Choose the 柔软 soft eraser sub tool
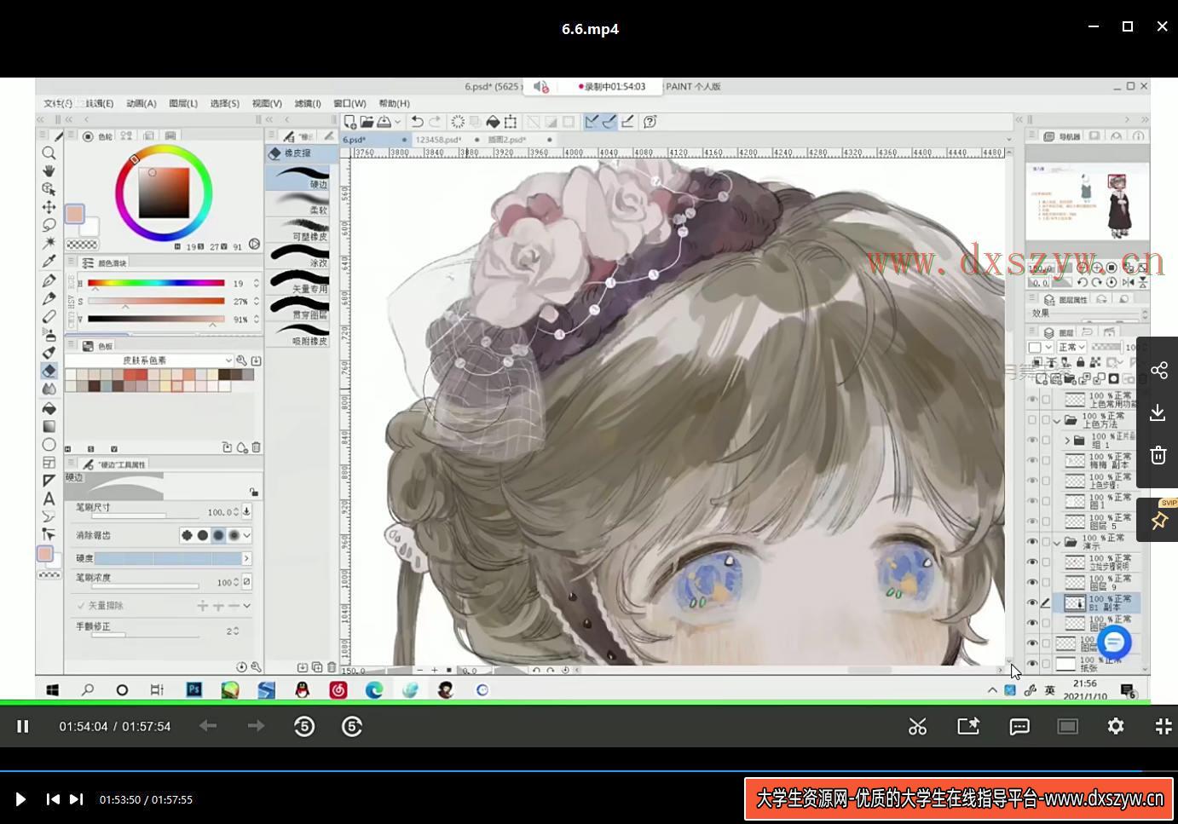This screenshot has height=824, width=1178. 297,204
